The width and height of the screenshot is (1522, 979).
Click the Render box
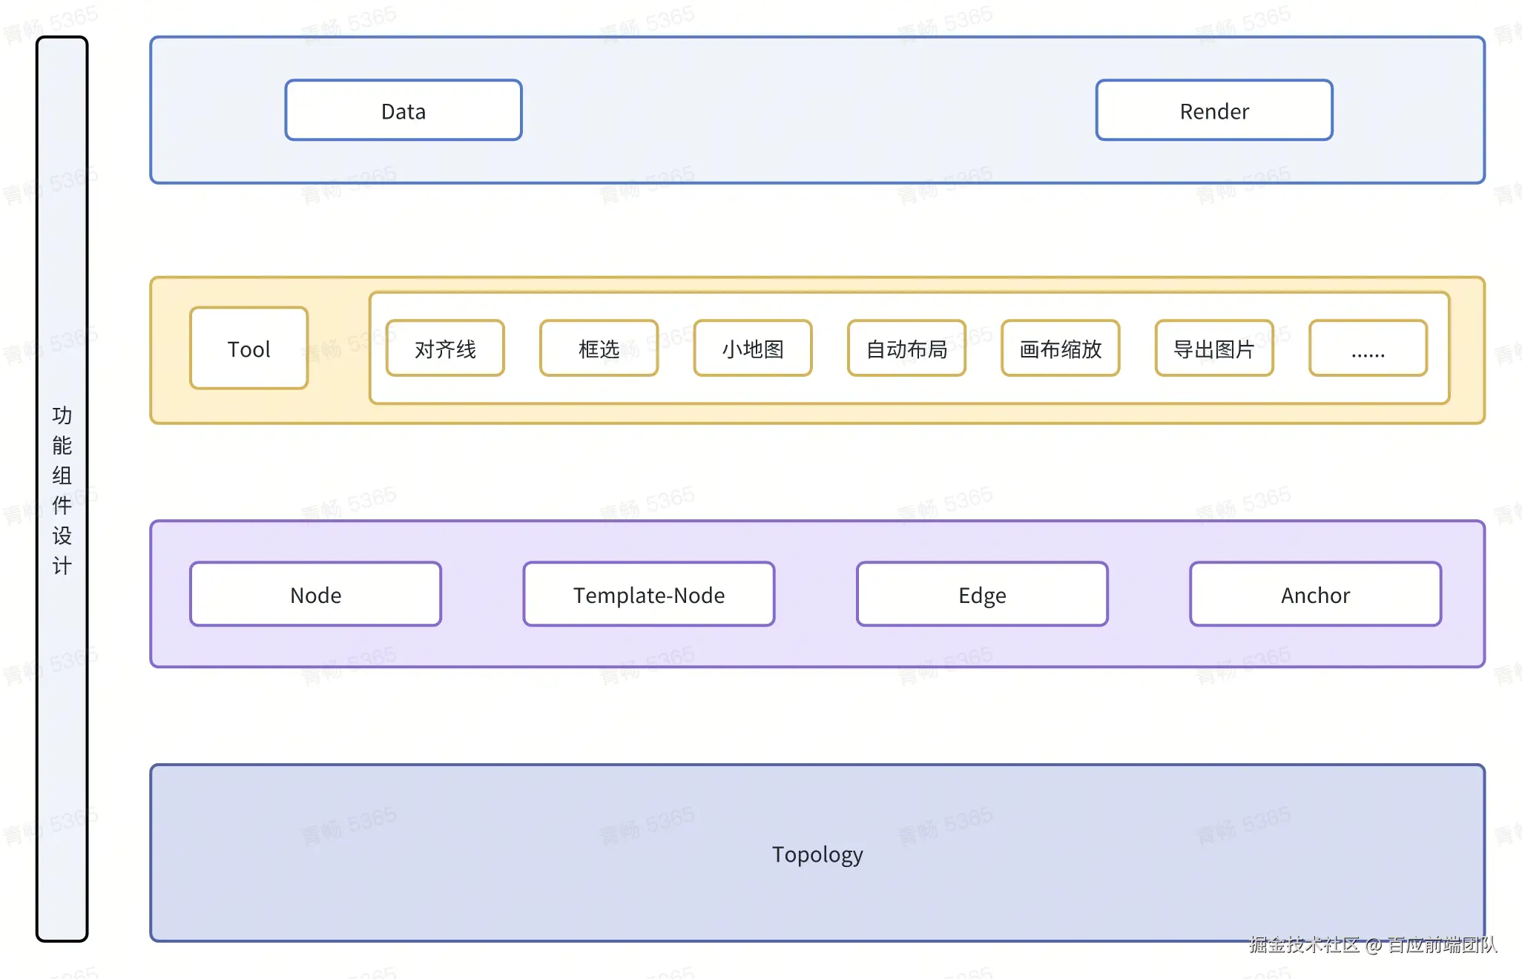[x=1214, y=111]
